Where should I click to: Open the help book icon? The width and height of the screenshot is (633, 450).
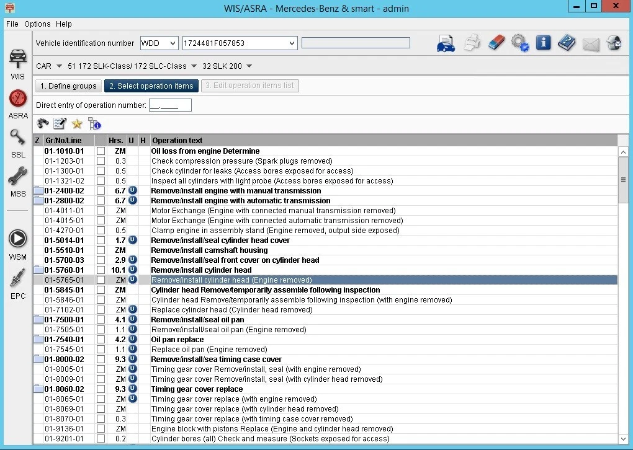(x=567, y=43)
